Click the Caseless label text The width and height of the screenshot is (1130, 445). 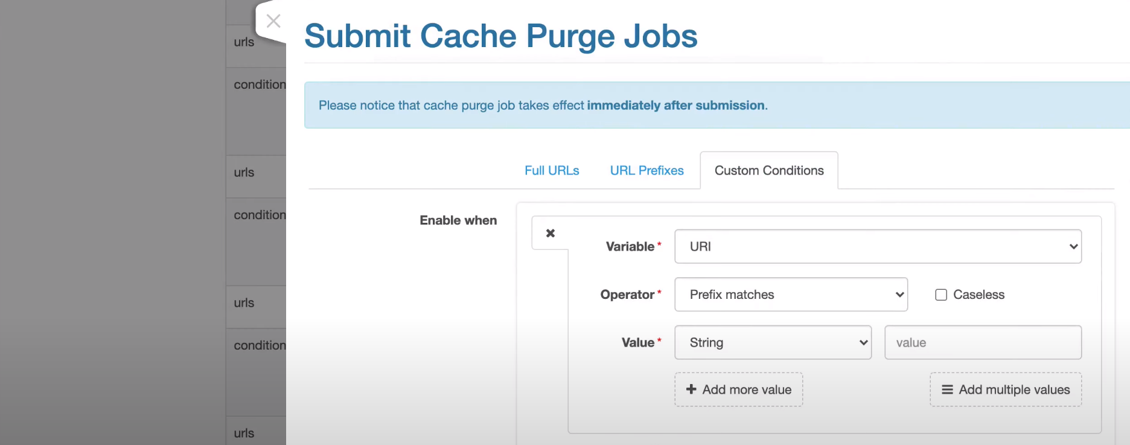[x=978, y=295]
